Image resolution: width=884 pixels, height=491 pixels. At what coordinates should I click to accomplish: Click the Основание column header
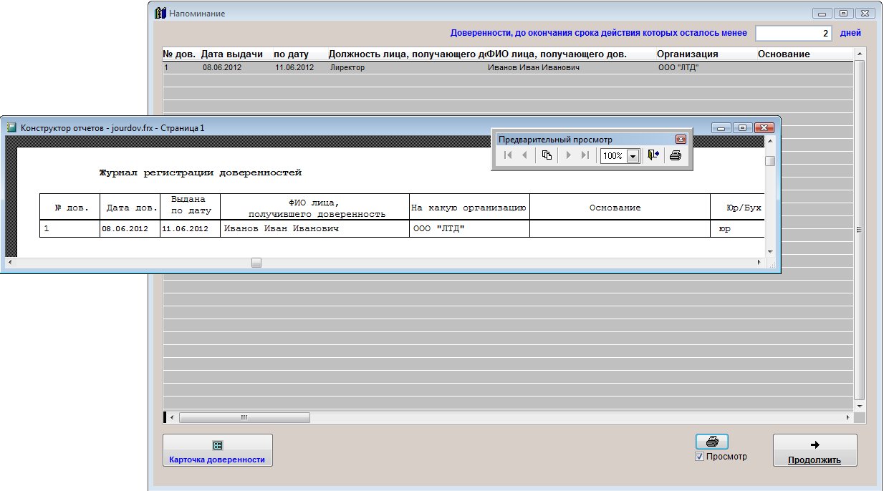click(784, 54)
